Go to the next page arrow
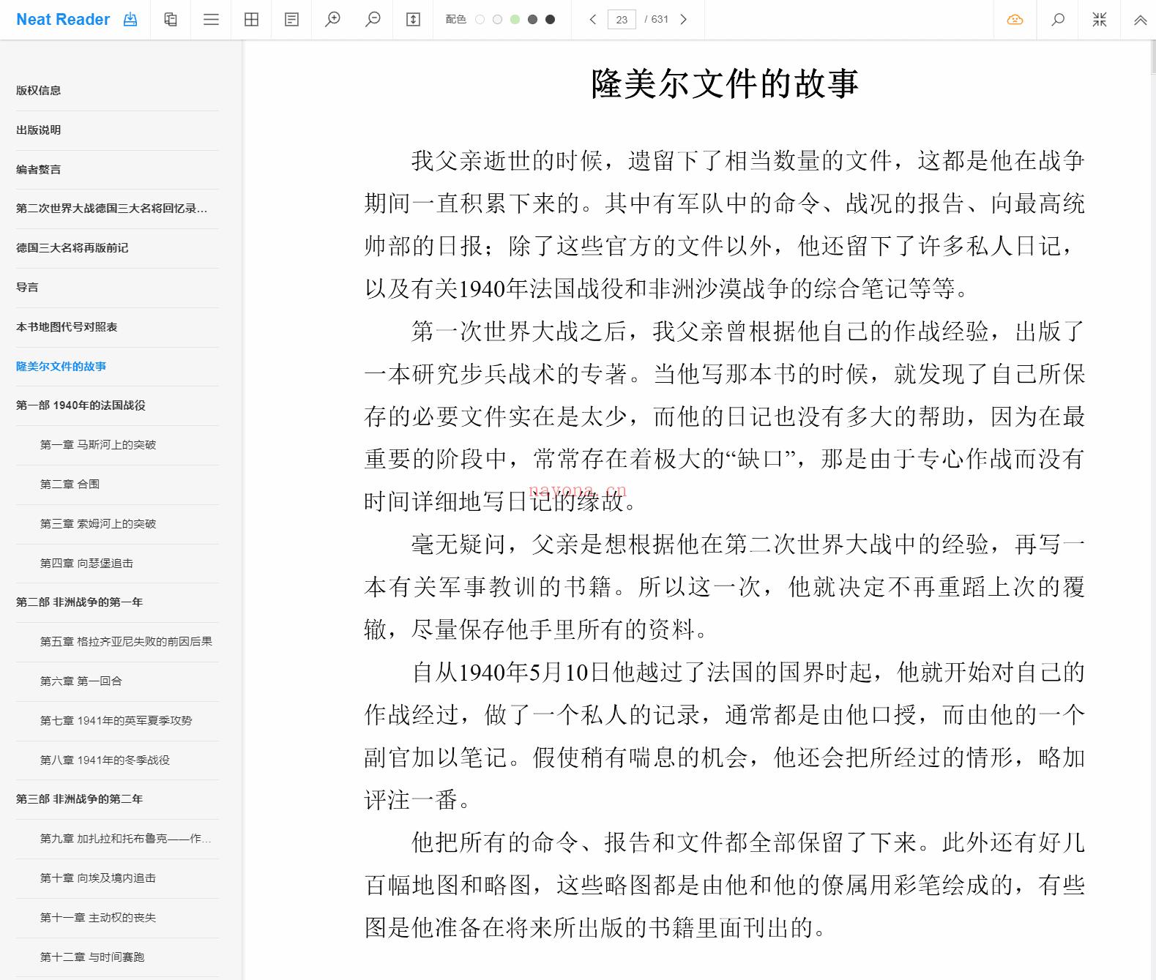The height and width of the screenshot is (980, 1156). 683,20
